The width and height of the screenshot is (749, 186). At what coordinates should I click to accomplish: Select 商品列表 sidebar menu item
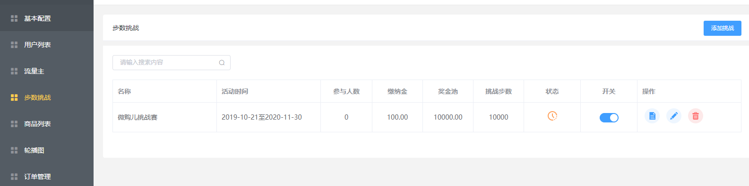pyautogui.click(x=47, y=124)
